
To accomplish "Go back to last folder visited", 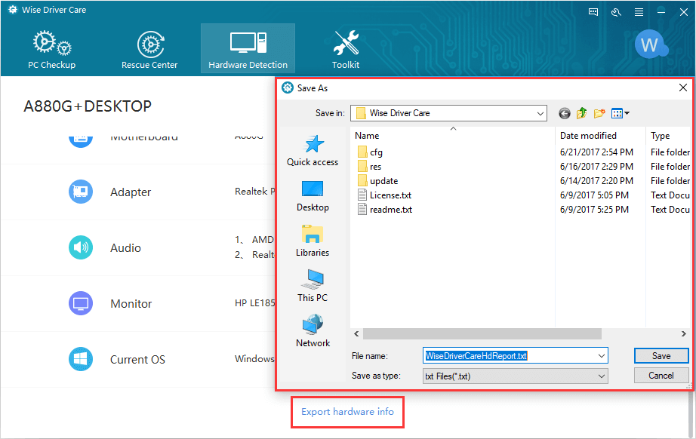I will (x=564, y=113).
